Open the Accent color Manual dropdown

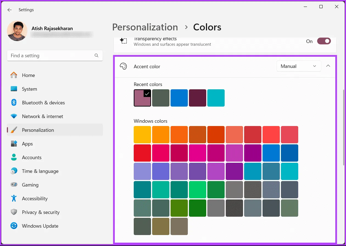298,66
